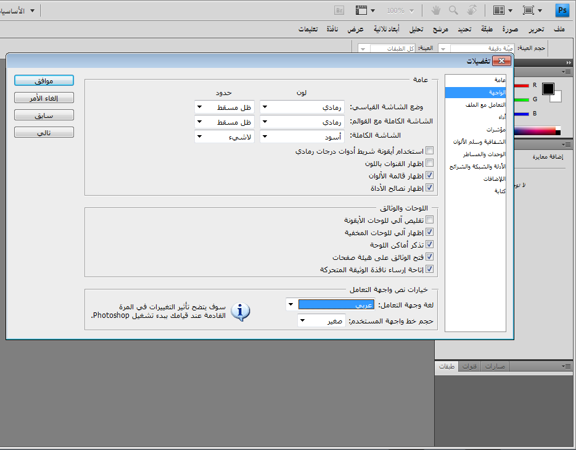Open 'حجم خط واجهة المستخدم' font size dropdown
Viewport: 576px width, 450px height.
(x=321, y=320)
